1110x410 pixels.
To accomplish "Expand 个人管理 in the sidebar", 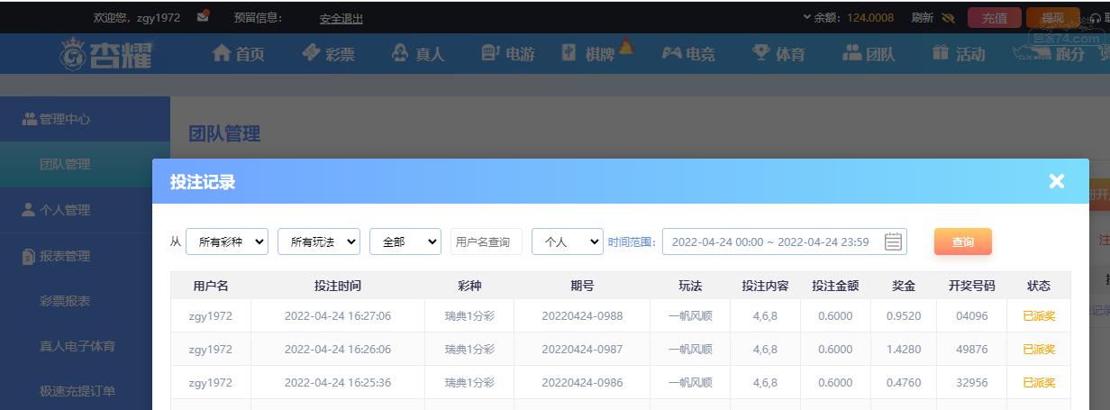I will pyautogui.click(x=85, y=210).
